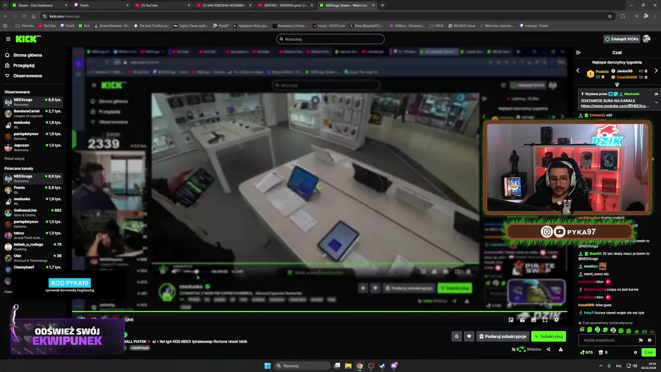This screenshot has width=661, height=372.
Task: Open kebab_u_rudego recommended channel
Action: 33,246
